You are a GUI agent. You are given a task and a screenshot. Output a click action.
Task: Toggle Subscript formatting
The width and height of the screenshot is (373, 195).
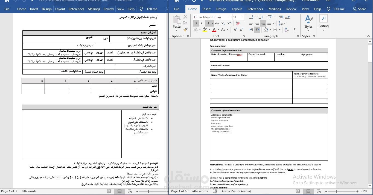click(x=223, y=23)
